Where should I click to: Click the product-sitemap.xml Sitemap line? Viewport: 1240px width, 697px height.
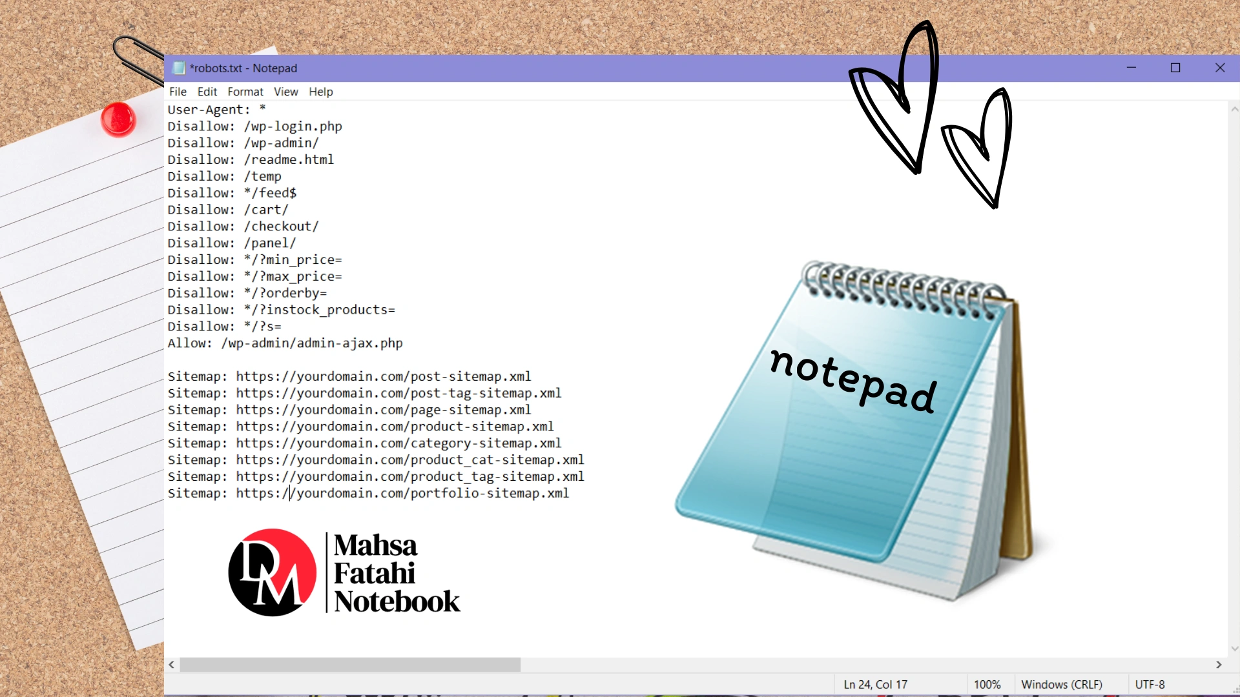pos(361,427)
